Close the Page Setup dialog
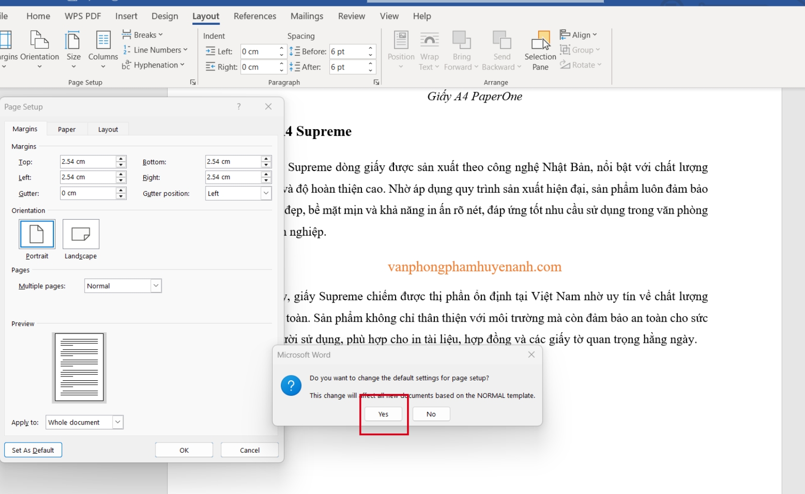The image size is (805, 494). tap(268, 106)
